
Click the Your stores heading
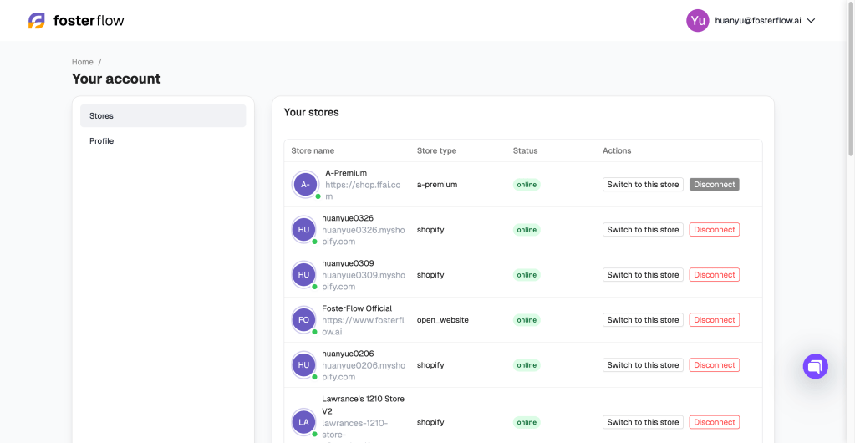click(312, 112)
